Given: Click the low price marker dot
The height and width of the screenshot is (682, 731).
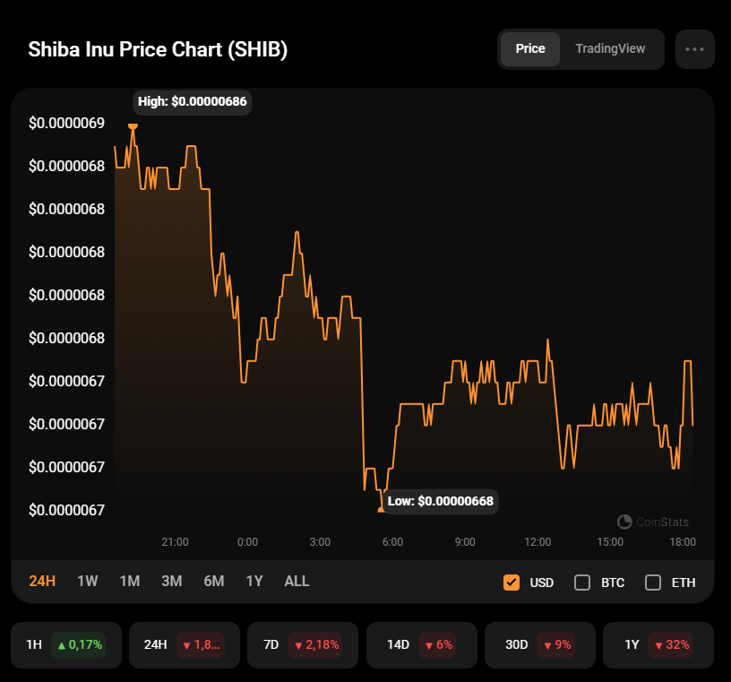Looking at the screenshot, I should coord(382,509).
